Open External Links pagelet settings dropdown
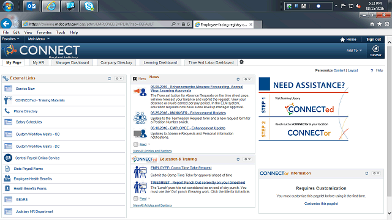The image size is (392, 220). click(118, 78)
